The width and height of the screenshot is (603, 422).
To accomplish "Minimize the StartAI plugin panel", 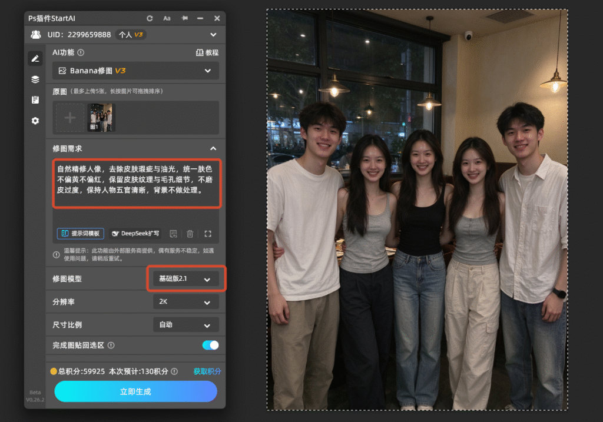I will 200,18.
